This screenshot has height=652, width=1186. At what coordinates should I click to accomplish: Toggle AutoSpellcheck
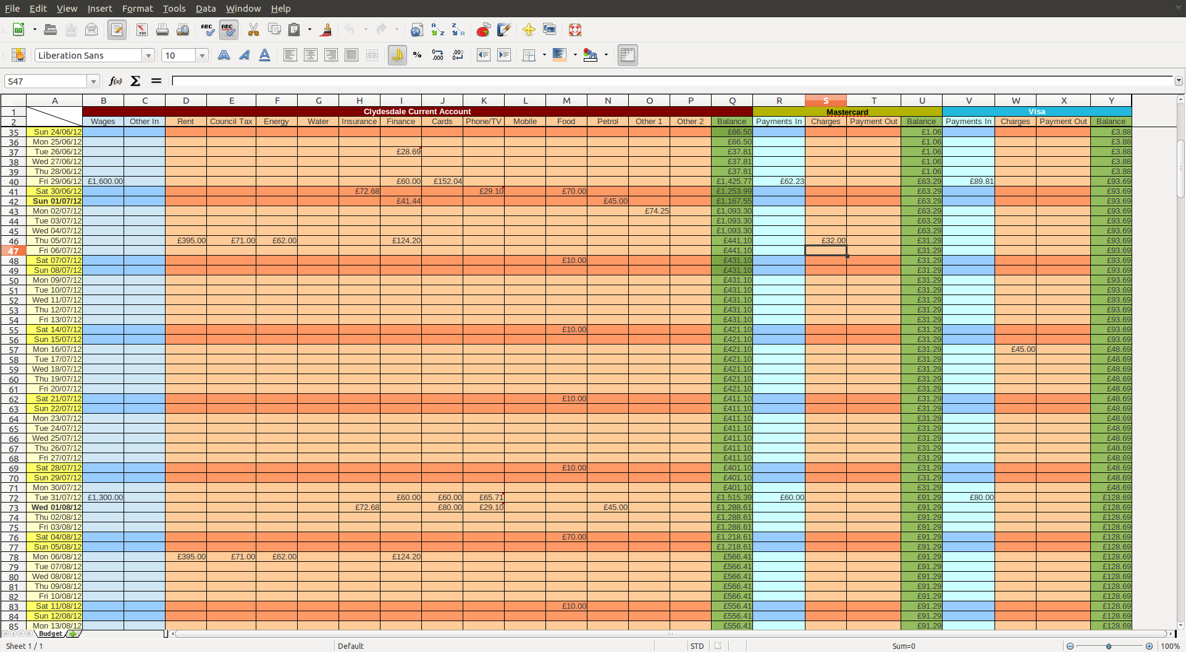click(229, 30)
